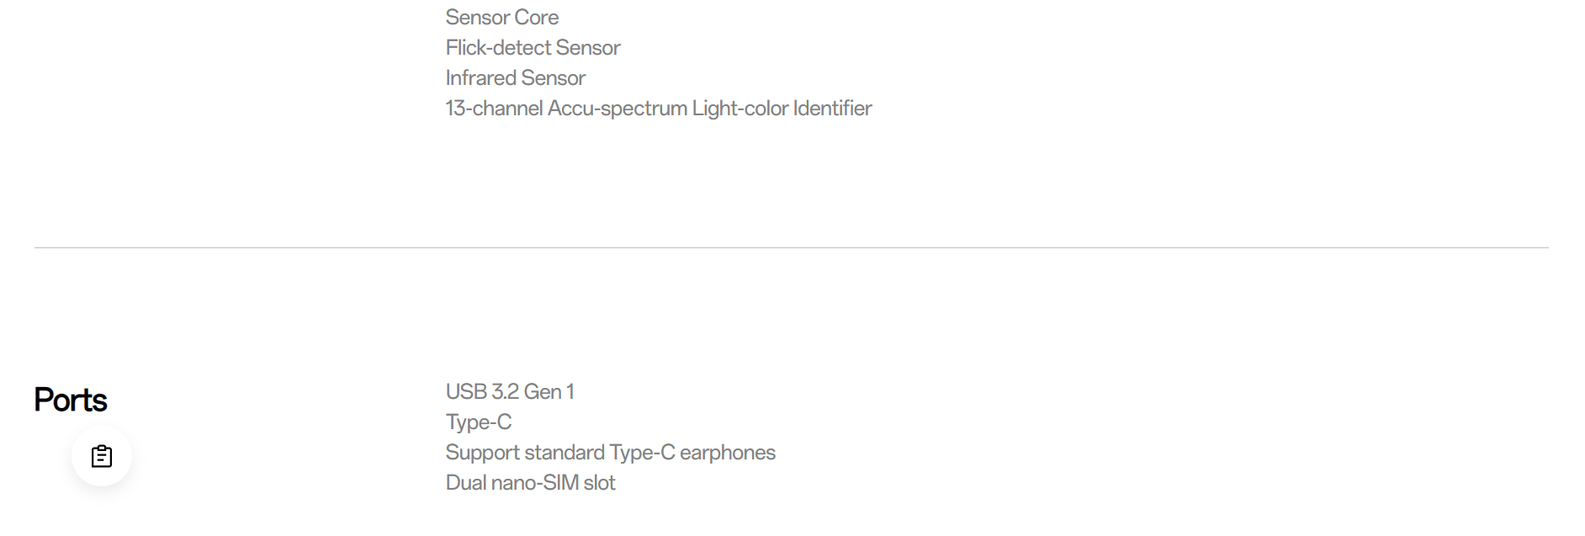Click the Dual nano-SIM slot entry
The image size is (1585, 536).
pos(530,482)
